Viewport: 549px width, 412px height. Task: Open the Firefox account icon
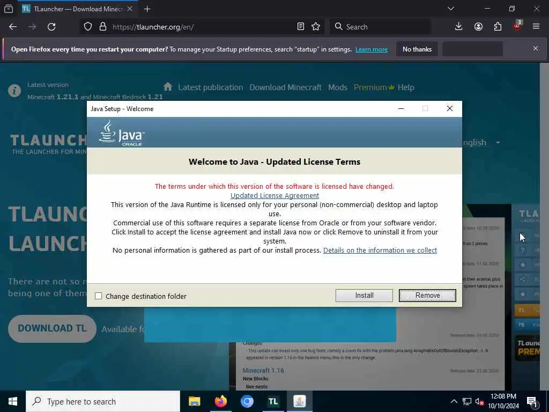click(478, 27)
